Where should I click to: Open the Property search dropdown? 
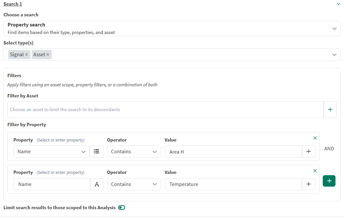pyautogui.click(x=334, y=29)
